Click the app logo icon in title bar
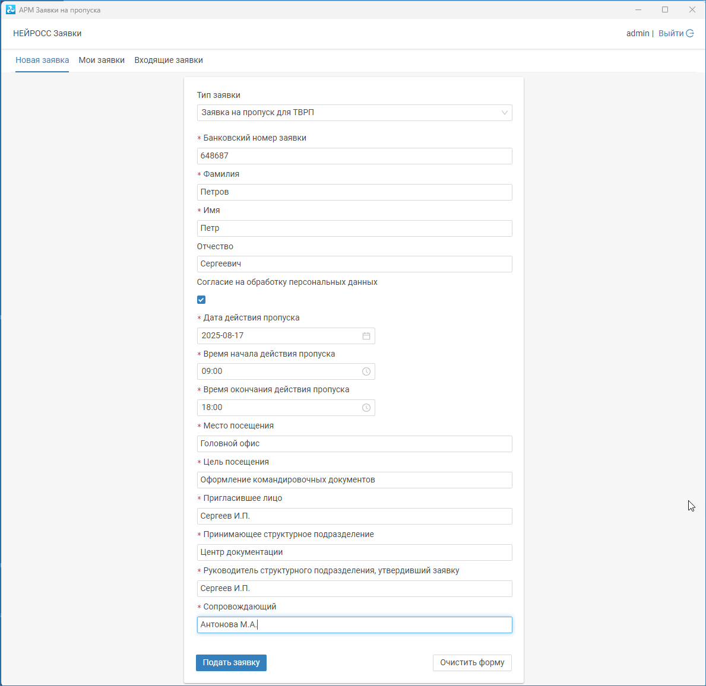Screen dimensions: 706x686 point(11,9)
